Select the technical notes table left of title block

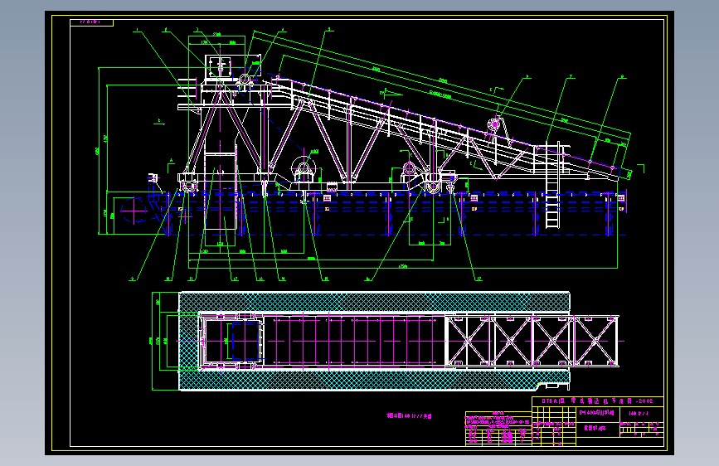point(498,429)
